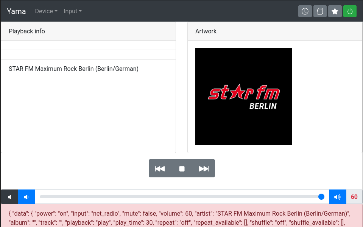Click the STAR FM Maximum Rock Berlin text

click(73, 69)
